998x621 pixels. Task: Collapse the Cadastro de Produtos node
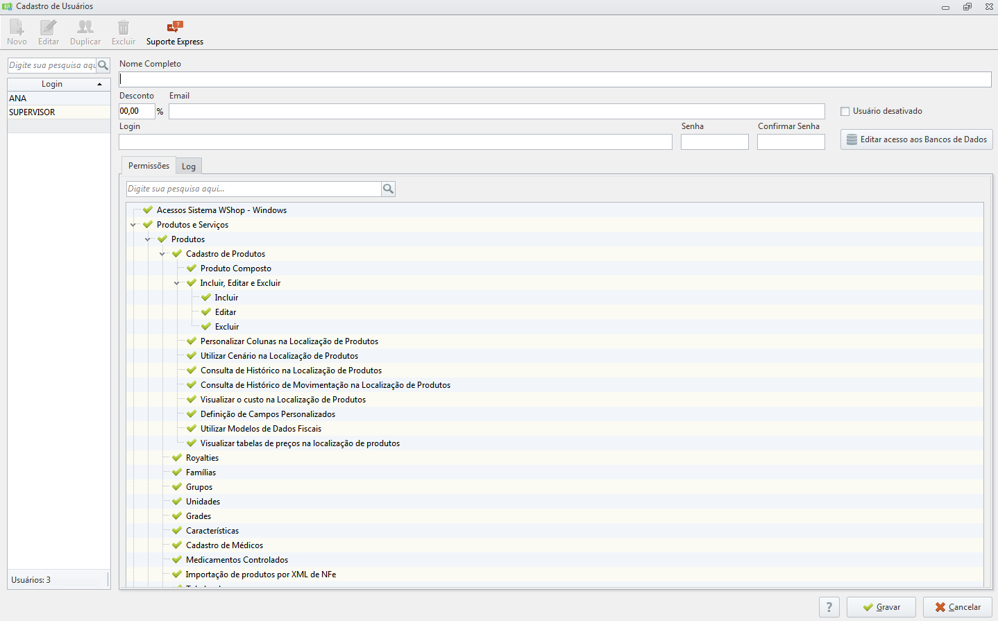(x=162, y=254)
